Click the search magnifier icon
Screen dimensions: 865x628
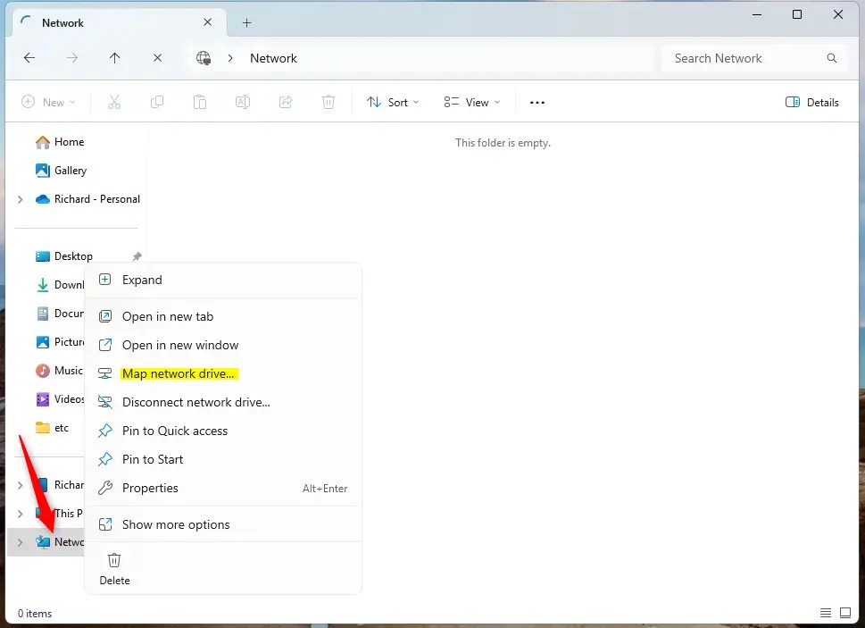832,58
